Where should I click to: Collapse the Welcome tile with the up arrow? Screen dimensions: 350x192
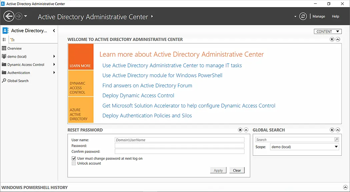tap(338, 40)
